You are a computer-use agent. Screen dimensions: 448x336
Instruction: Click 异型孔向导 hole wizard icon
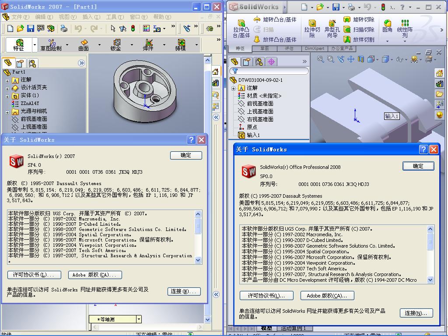coord(332,29)
